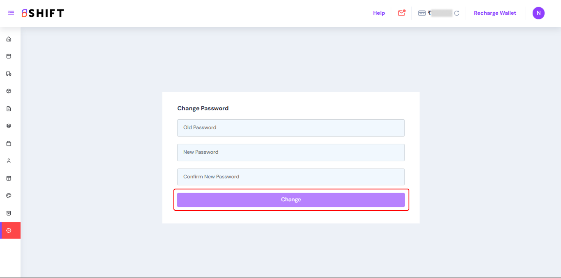This screenshot has width=561, height=278.
Task: Open the hamburger menu beside the logo
Action: coord(11,13)
